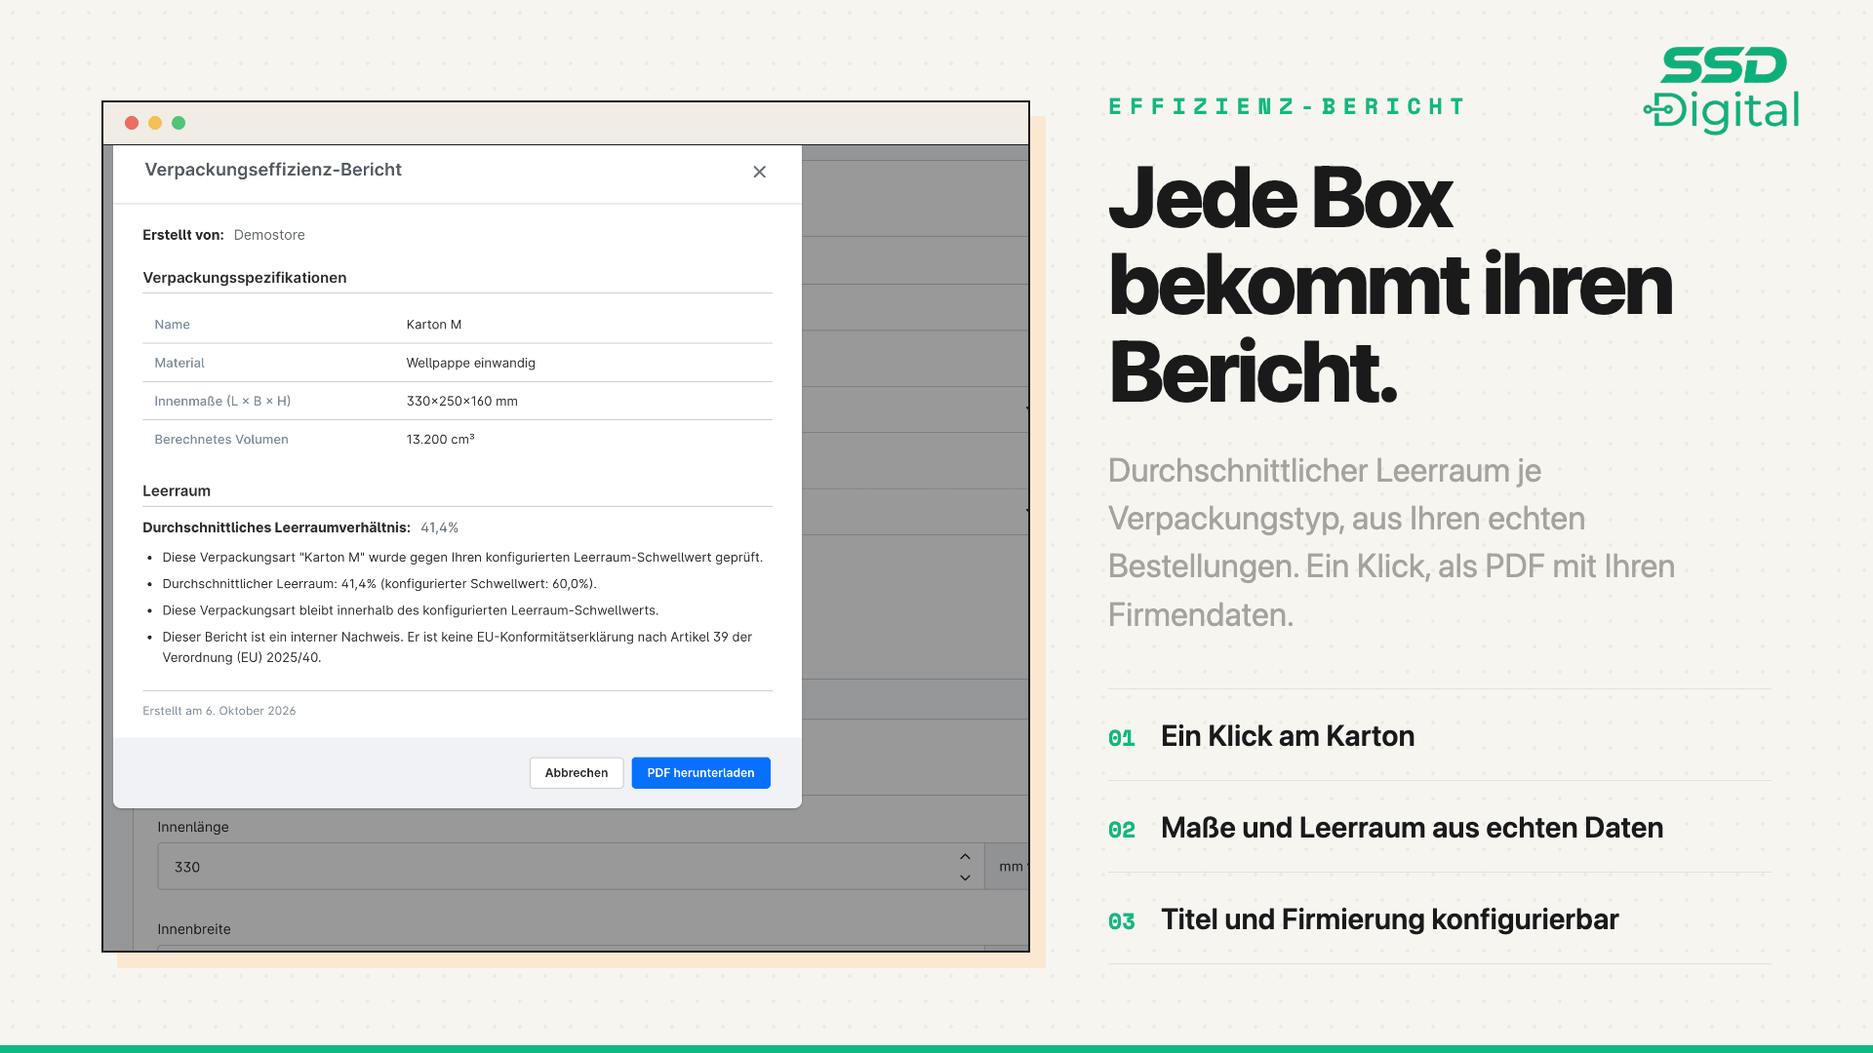Image resolution: width=1873 pixels, height=1053 pixels.
Task: Click 'Titel und Firmierung konfigurierbar' item
Action: (x=1390, y=919)
